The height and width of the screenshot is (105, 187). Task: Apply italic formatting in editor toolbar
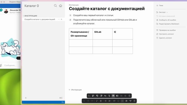click(97, 101)
